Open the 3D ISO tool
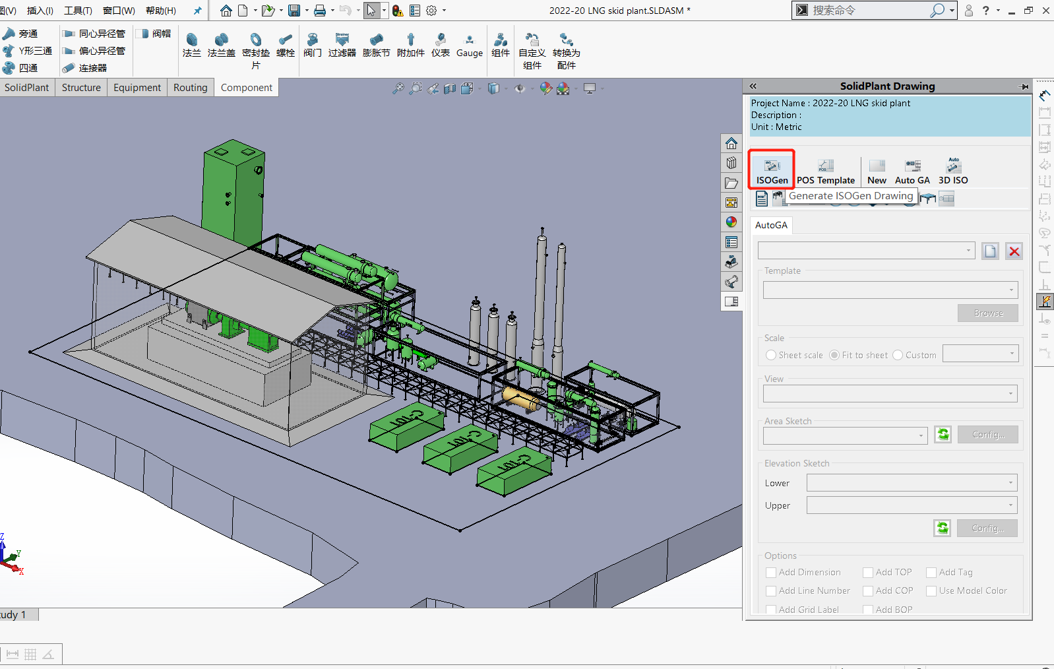1054x669 pixels. click(x=953, y=172)
